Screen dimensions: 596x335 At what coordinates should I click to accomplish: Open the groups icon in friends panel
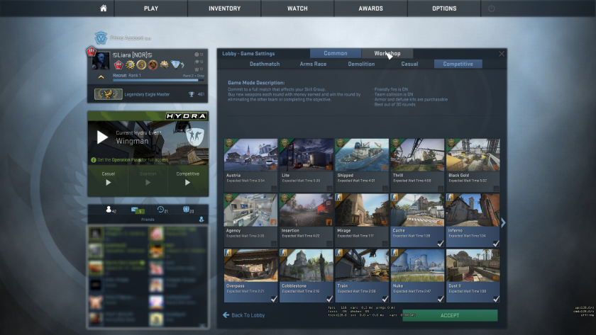point(186,209)
